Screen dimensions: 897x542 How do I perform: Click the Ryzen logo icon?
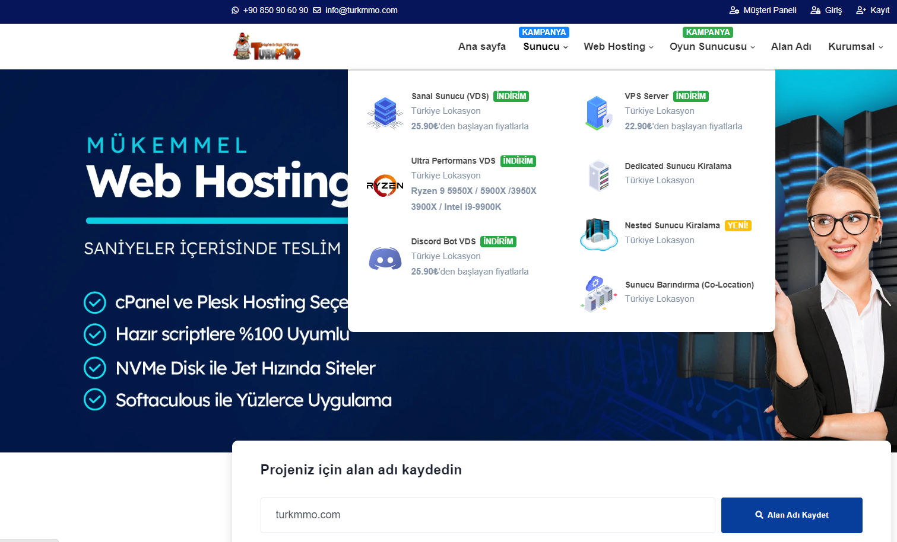[x=385, y=186]
